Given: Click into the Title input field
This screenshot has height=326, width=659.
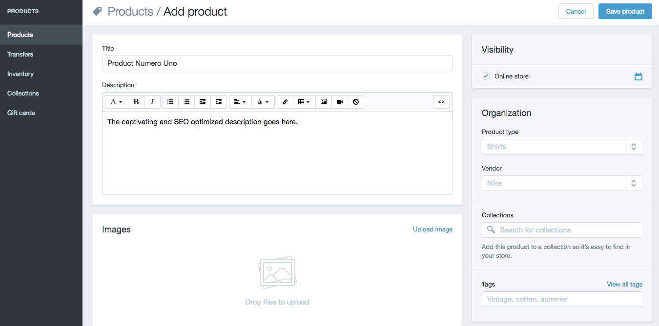Looking at the screenshot, I should [277, 63].
